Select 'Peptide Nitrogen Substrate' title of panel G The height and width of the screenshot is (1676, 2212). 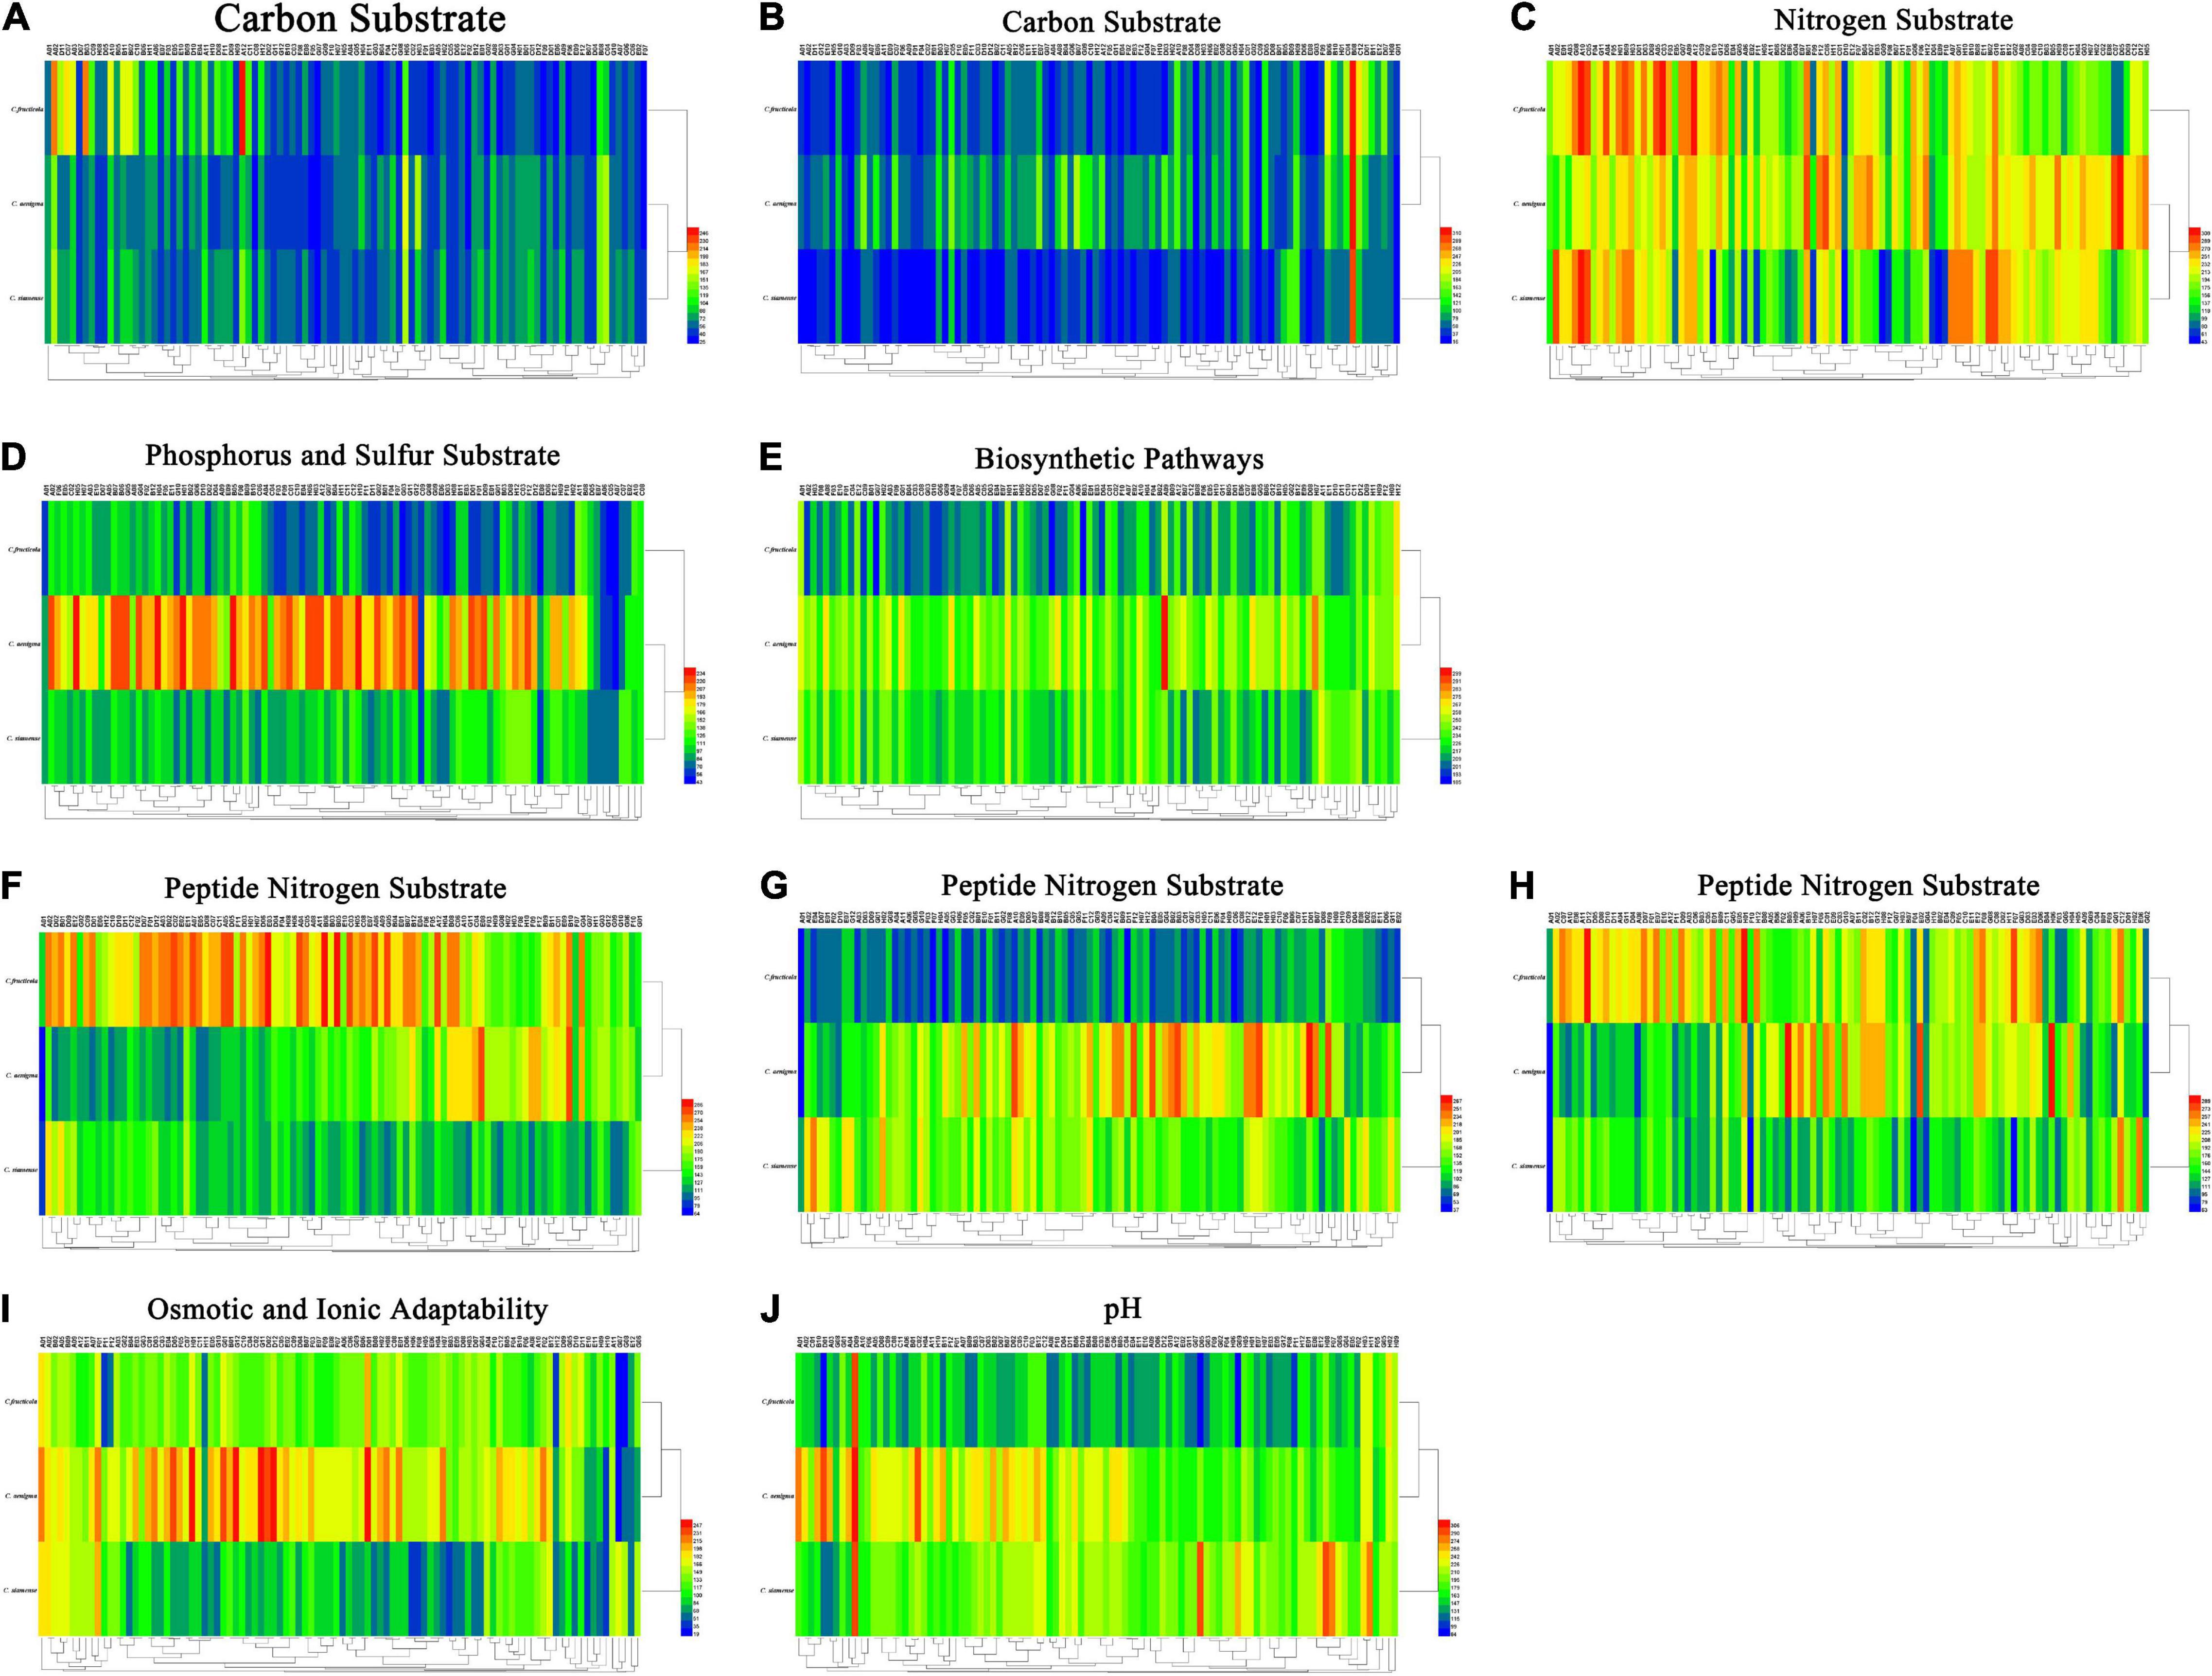coord(1112,886)
